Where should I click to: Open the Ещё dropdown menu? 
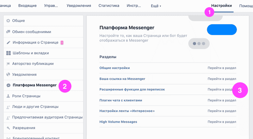(x=156, y=6)
